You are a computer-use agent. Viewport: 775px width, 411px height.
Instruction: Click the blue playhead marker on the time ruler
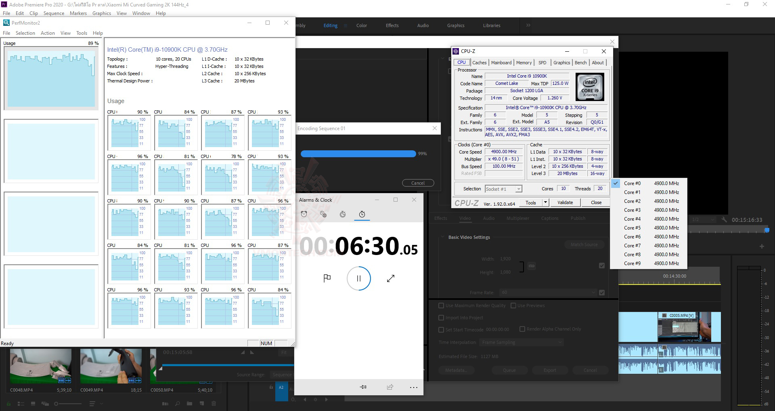point(767,230)
